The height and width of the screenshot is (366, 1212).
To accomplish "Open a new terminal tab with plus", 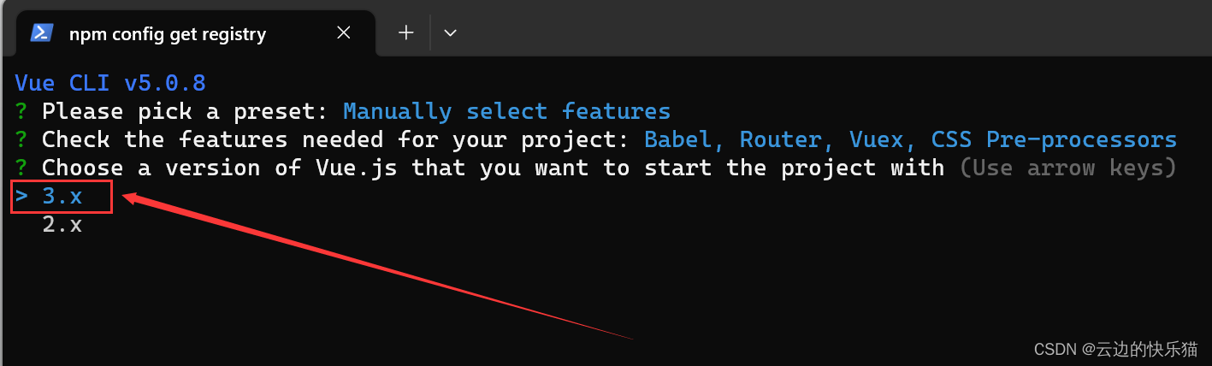I will point(406,32).
